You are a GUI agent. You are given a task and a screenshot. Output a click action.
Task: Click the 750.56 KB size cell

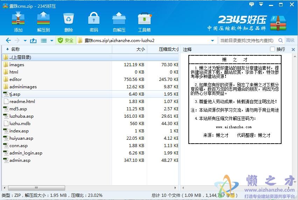134,79
